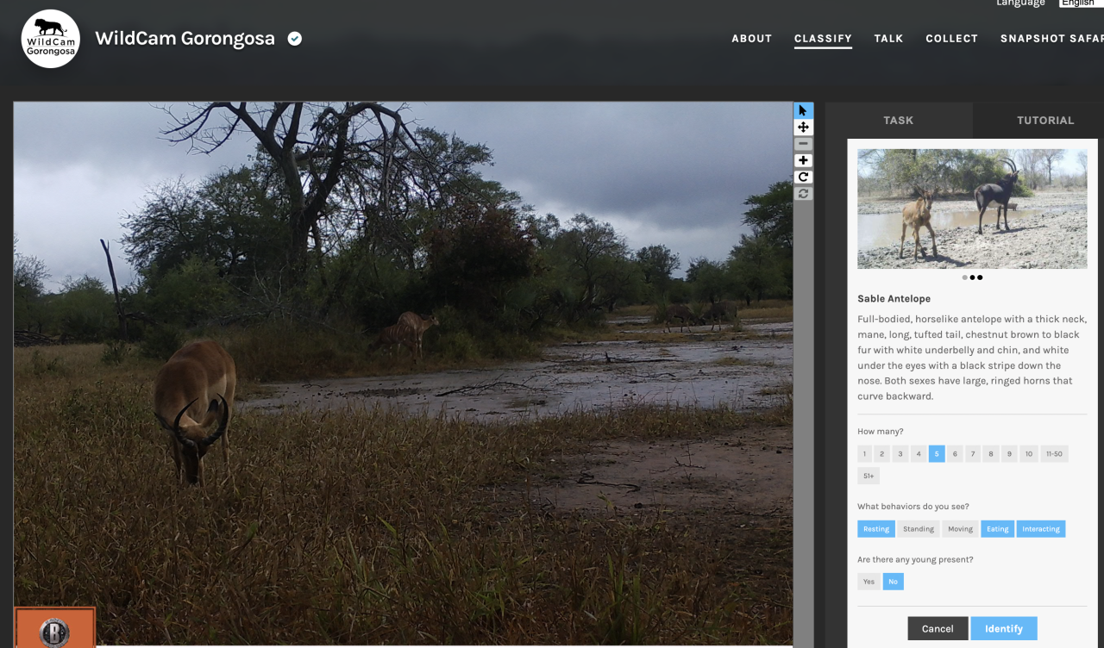Click 'What behaviors do you see?' text
Viewport: 1104px width, 648px height.
pyautogui.click(x=913, y=507)
